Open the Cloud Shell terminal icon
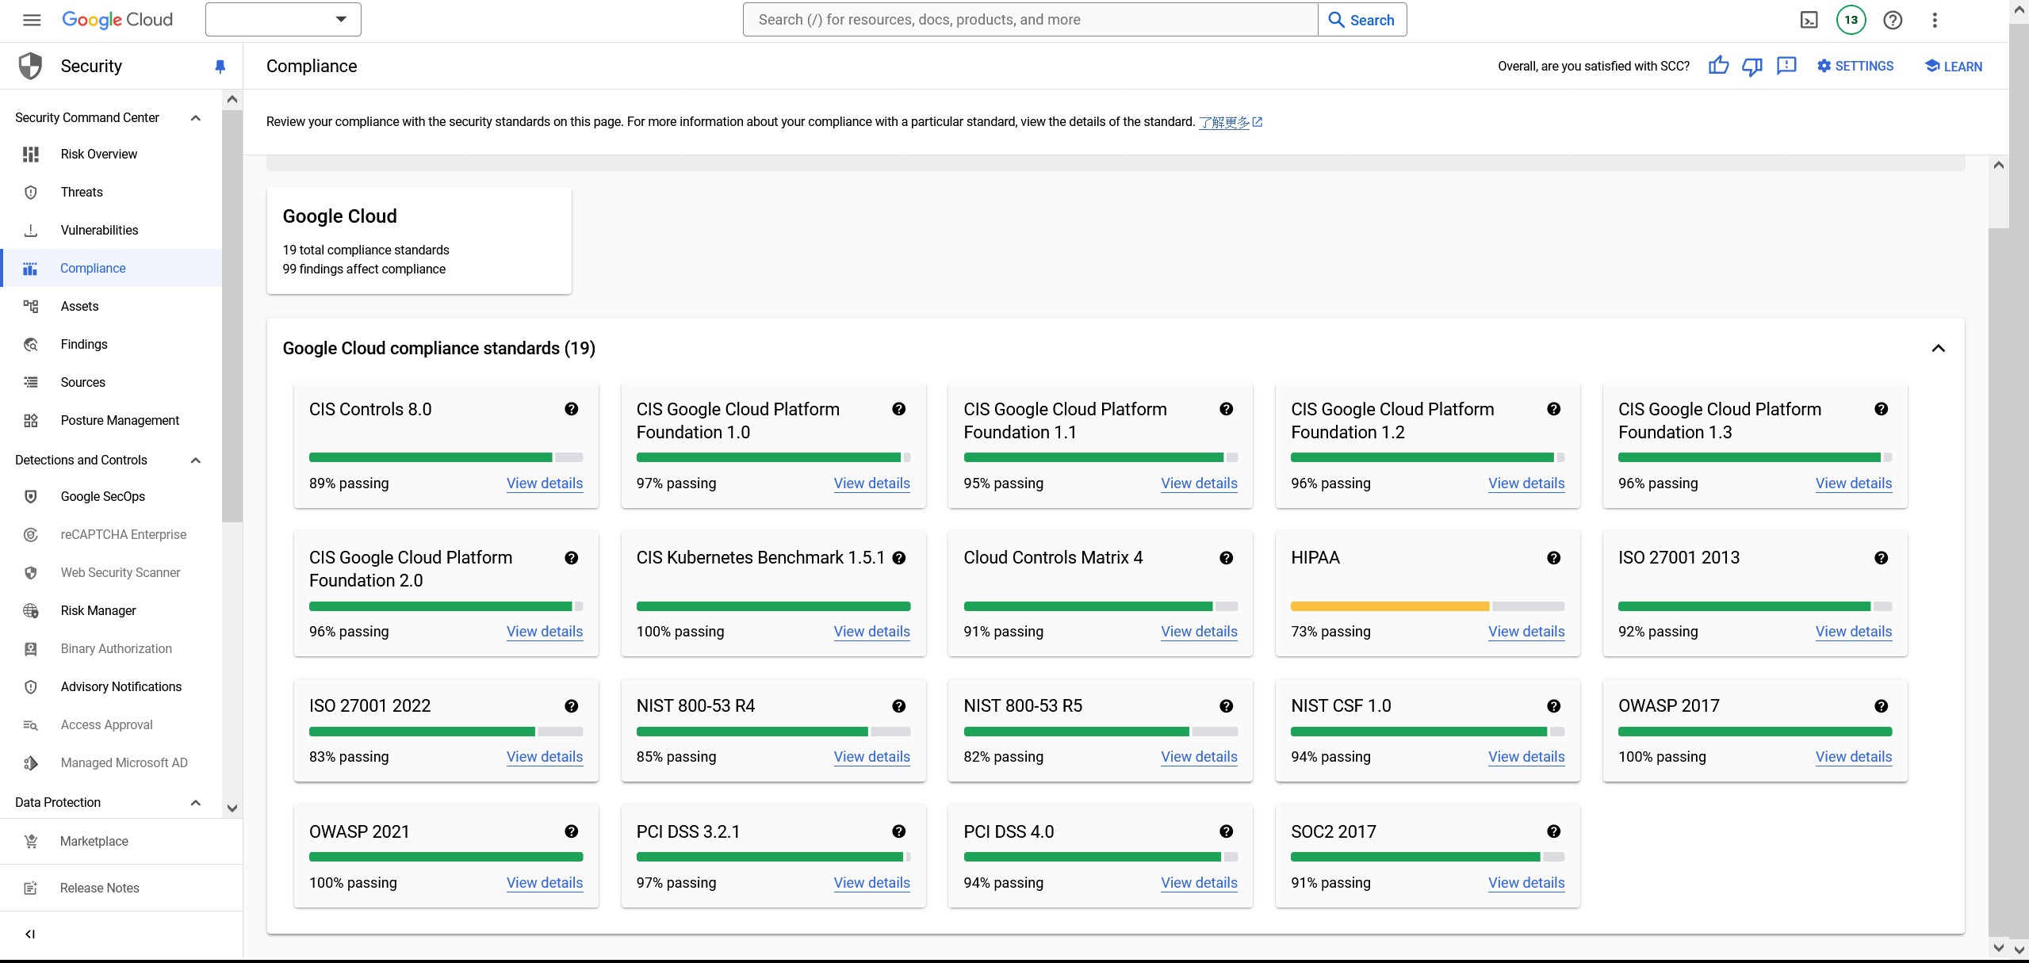2029x963 pixels. pos(1809,19)
